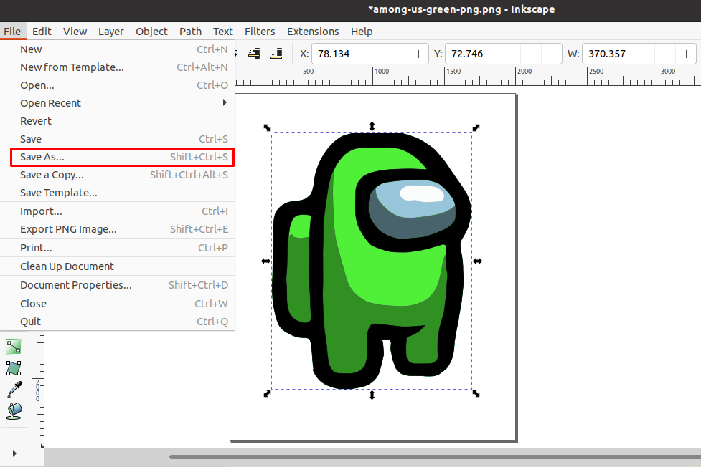The height and width of the screenshot is (467, 701).
Task: Select the Paint Bucket fill tool
Action: (x=13, y=411)
